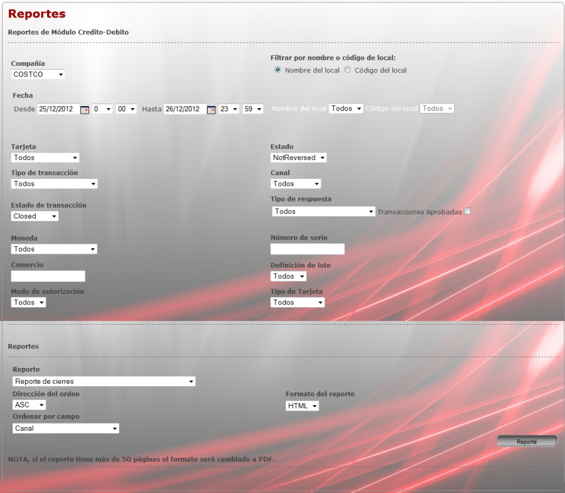Open Dirección del orden dropdown showing ASC
Screen dimensions: 565x493
coord(29,405)
